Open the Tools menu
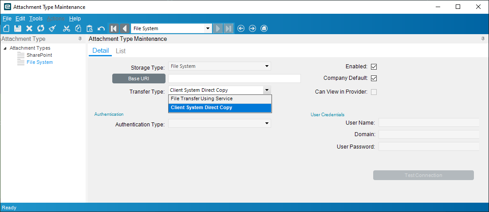 [x=36, y=19]
